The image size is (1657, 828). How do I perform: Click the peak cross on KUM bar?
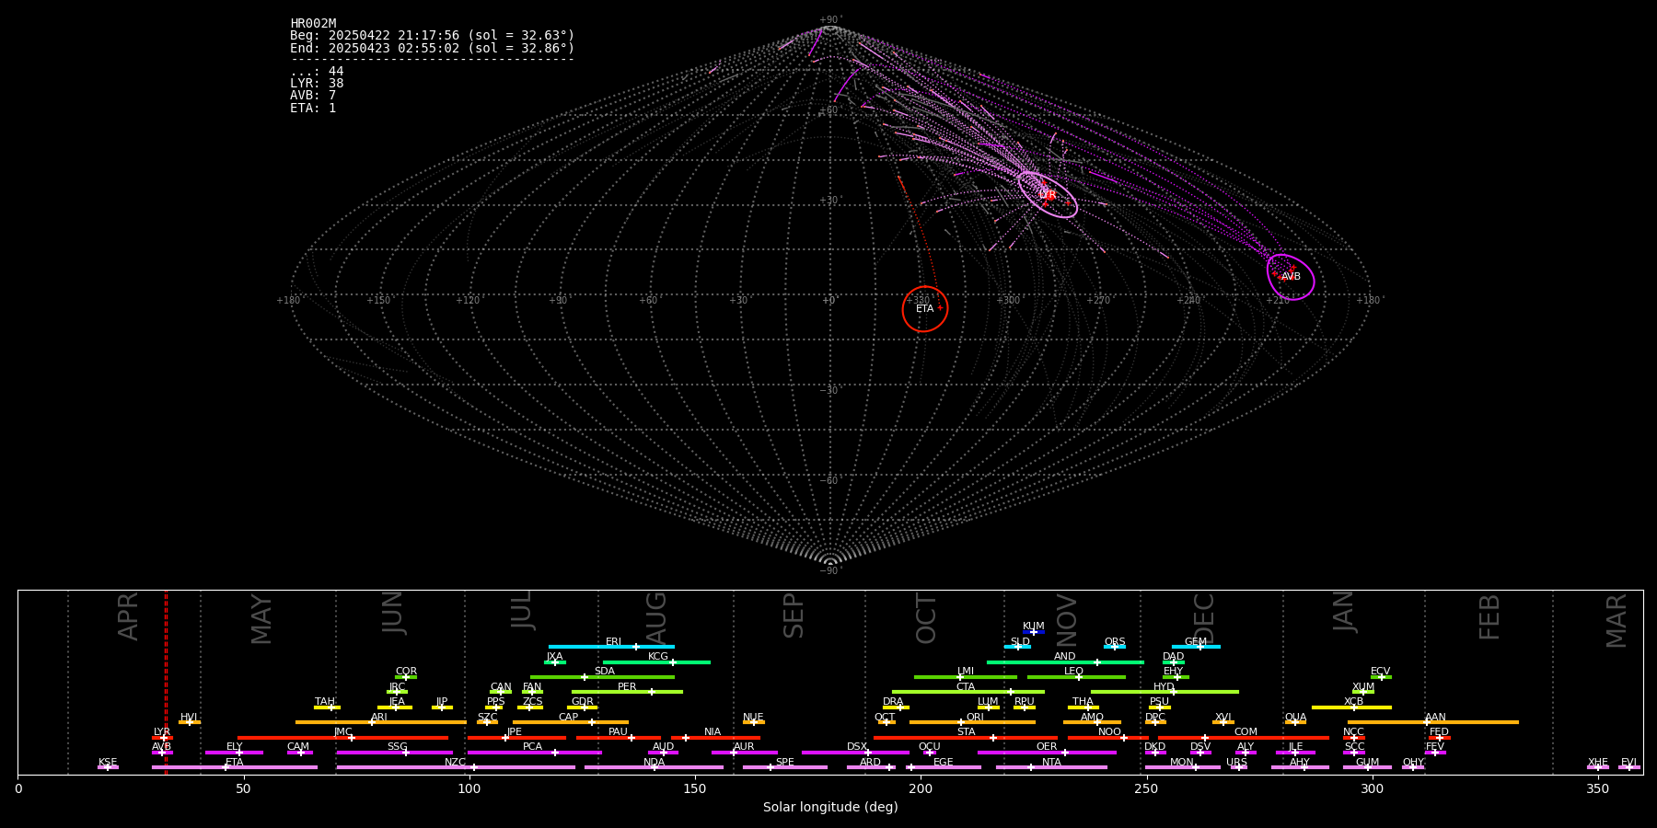pos(1033,632)
